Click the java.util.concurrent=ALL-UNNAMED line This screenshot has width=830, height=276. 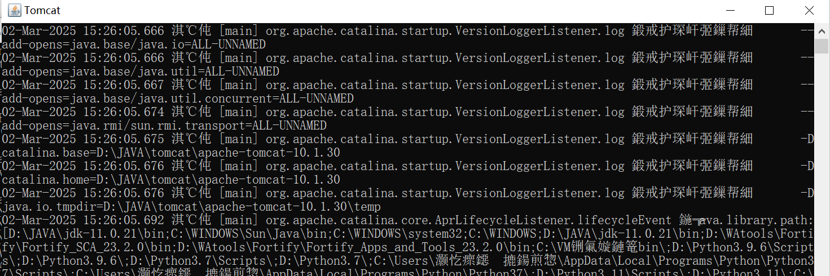[178, 99]
